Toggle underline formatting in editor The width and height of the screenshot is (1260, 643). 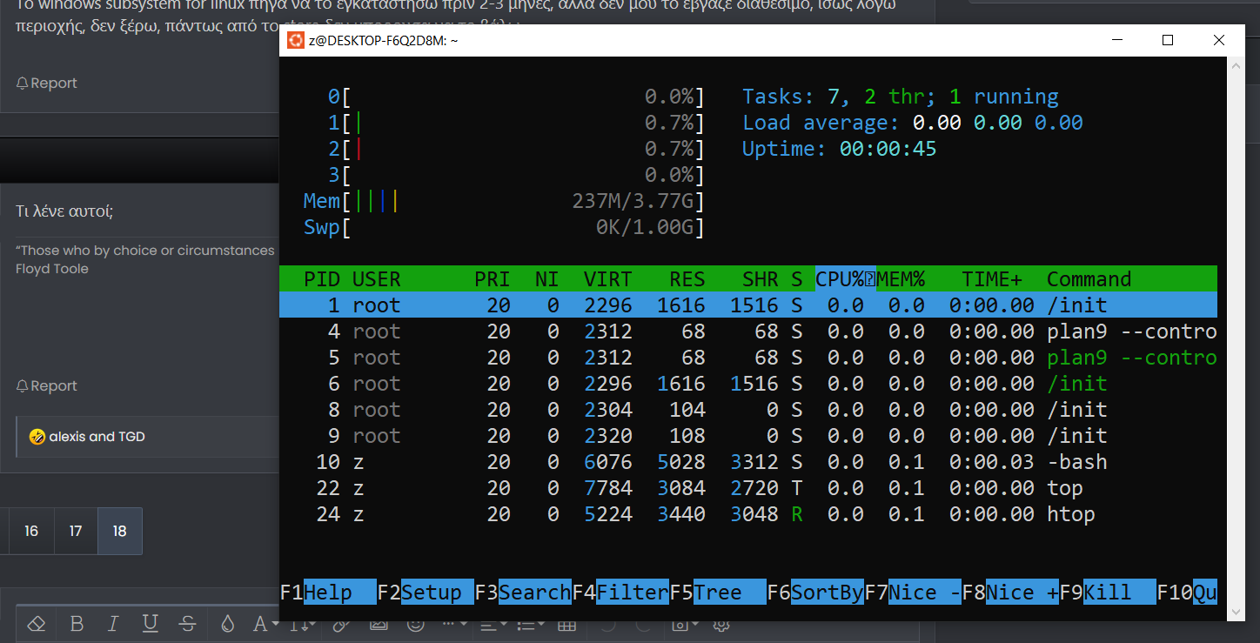coord(150,624)
